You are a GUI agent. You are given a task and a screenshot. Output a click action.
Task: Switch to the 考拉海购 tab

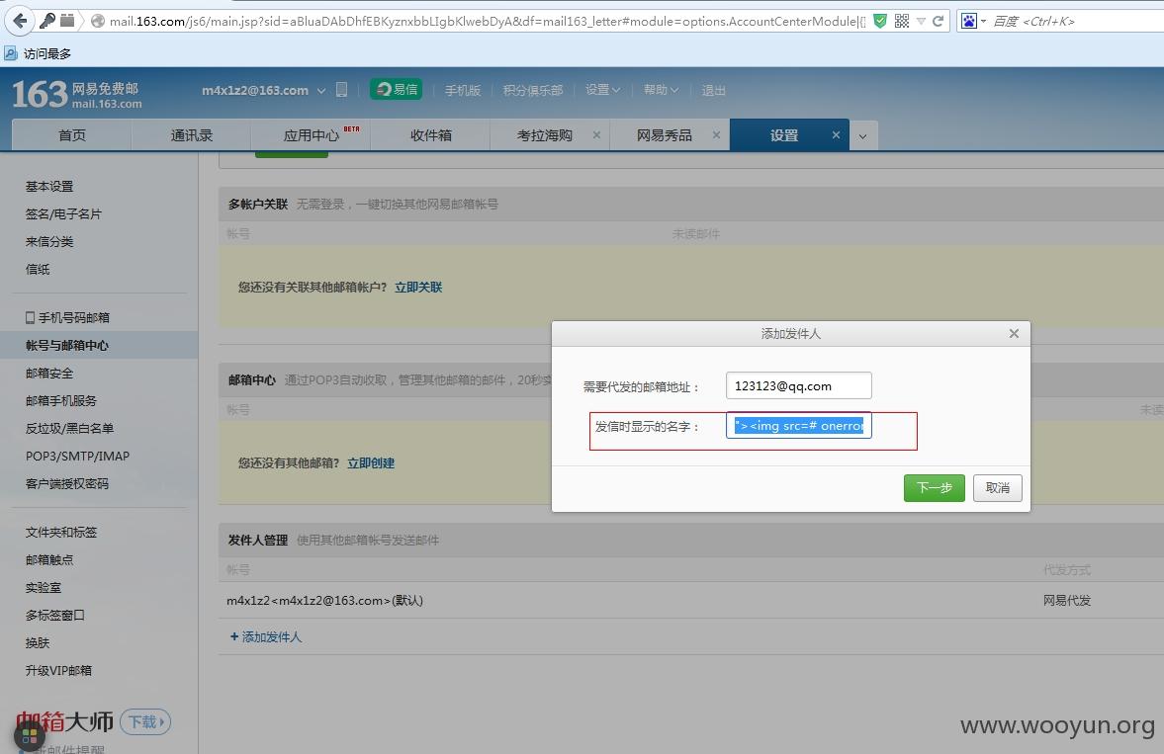[544, 135]
